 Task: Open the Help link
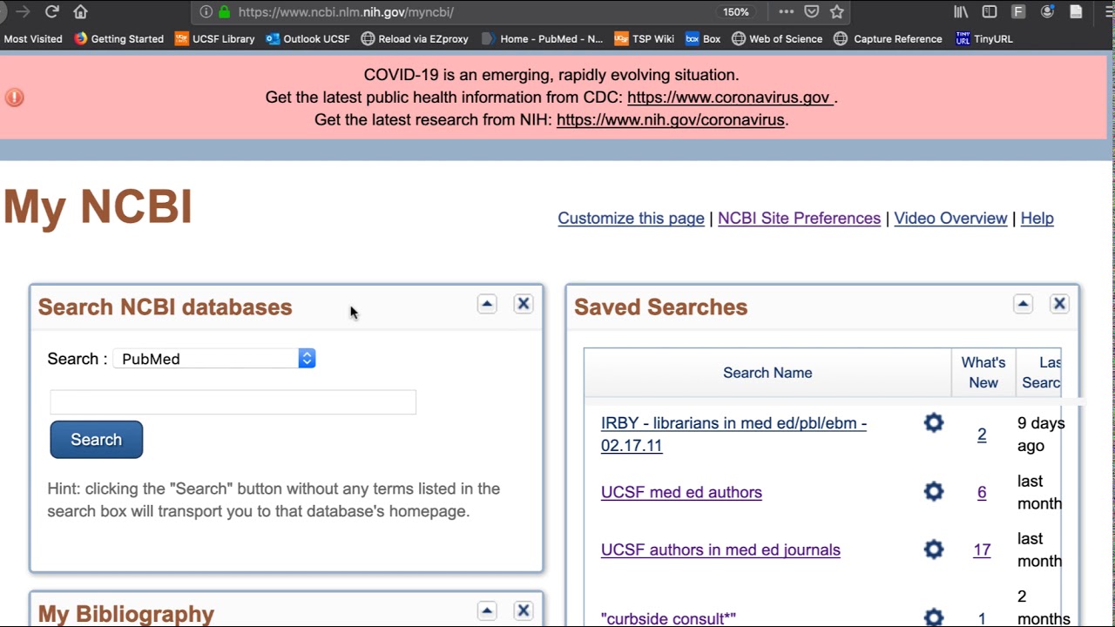click(x=1037, y=219)
